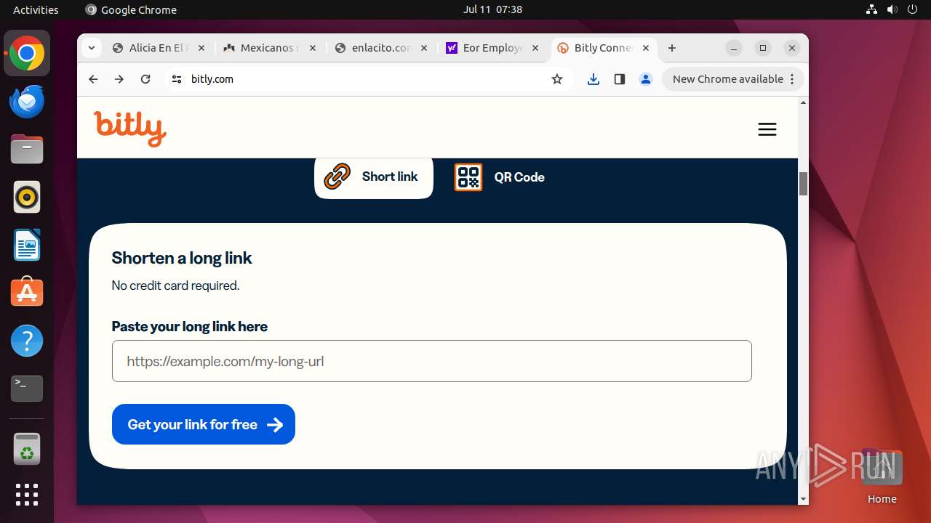
Task: Open Help from dock
Action: [x=27, y=341]
